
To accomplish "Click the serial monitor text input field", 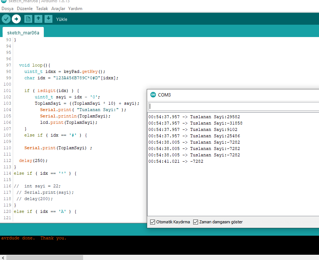I will tap(232, 106).
